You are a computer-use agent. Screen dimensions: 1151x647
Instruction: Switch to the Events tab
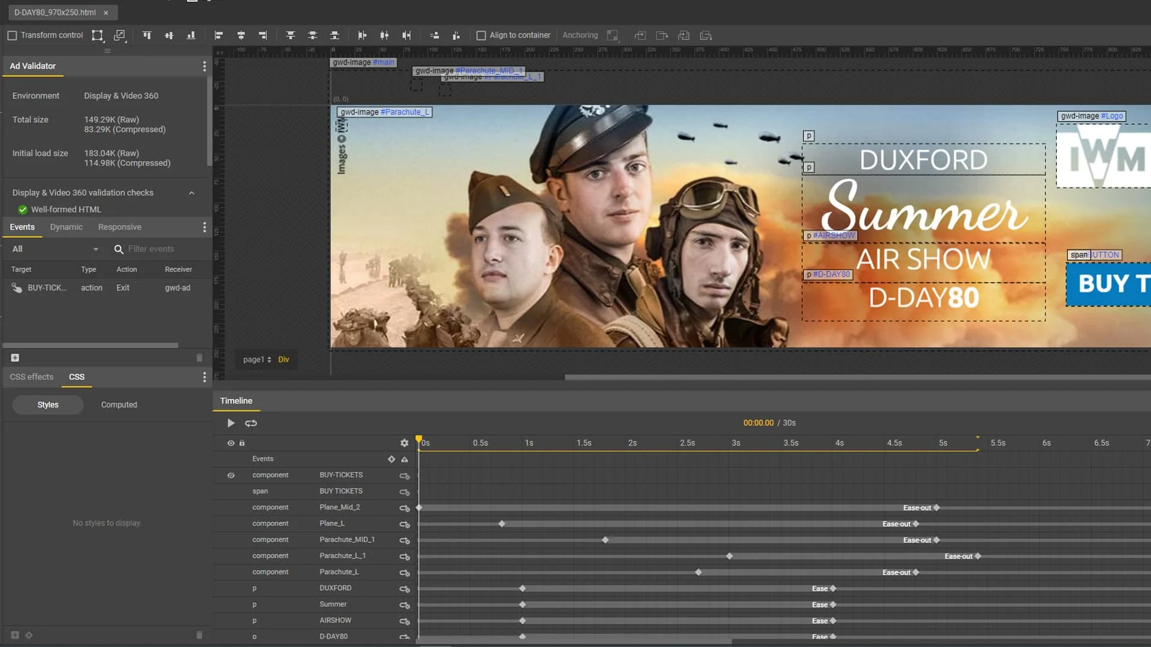click(x=22, y=227)
